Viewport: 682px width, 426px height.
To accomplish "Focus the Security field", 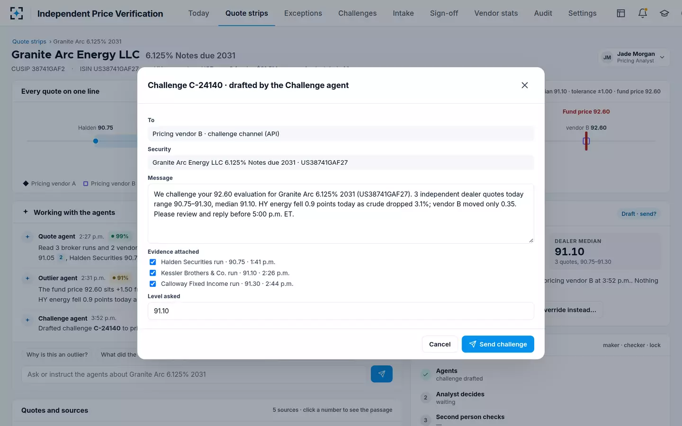I will (341, 162).
